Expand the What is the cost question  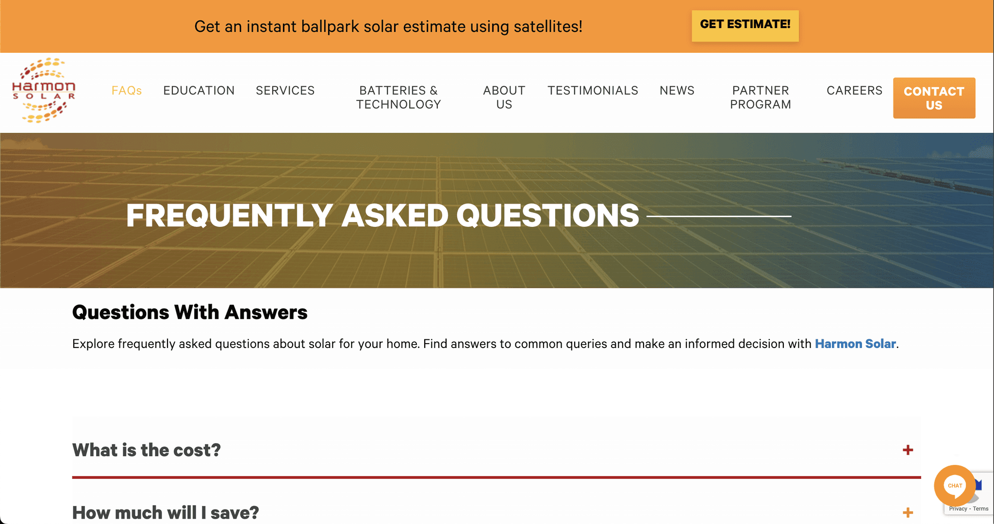[147, 450]
